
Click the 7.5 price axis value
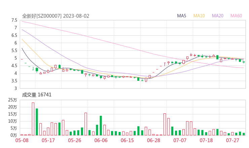[x=14, y=20]
